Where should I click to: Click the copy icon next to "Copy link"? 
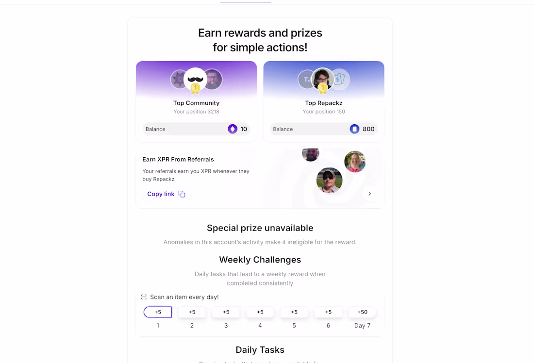pyautogui.click(x=182, y=194)
